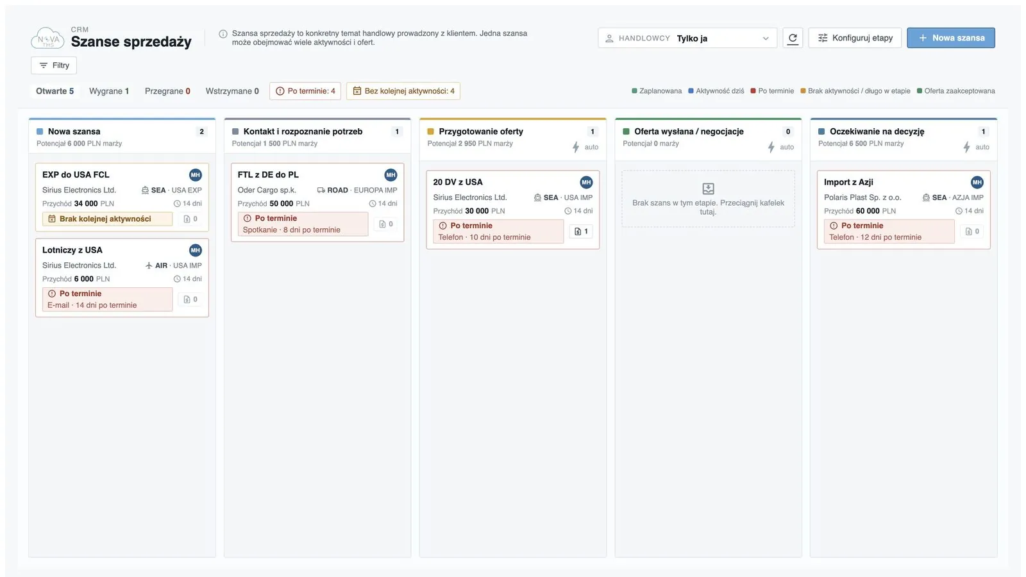Select the Wstrzymane 0 tab
This screenshot has width=1026, height=577.
pyautogui.click(x=232, y=91)
